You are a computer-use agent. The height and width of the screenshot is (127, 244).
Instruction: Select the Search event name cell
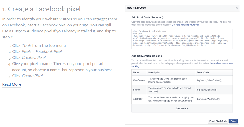click(137, 90)
